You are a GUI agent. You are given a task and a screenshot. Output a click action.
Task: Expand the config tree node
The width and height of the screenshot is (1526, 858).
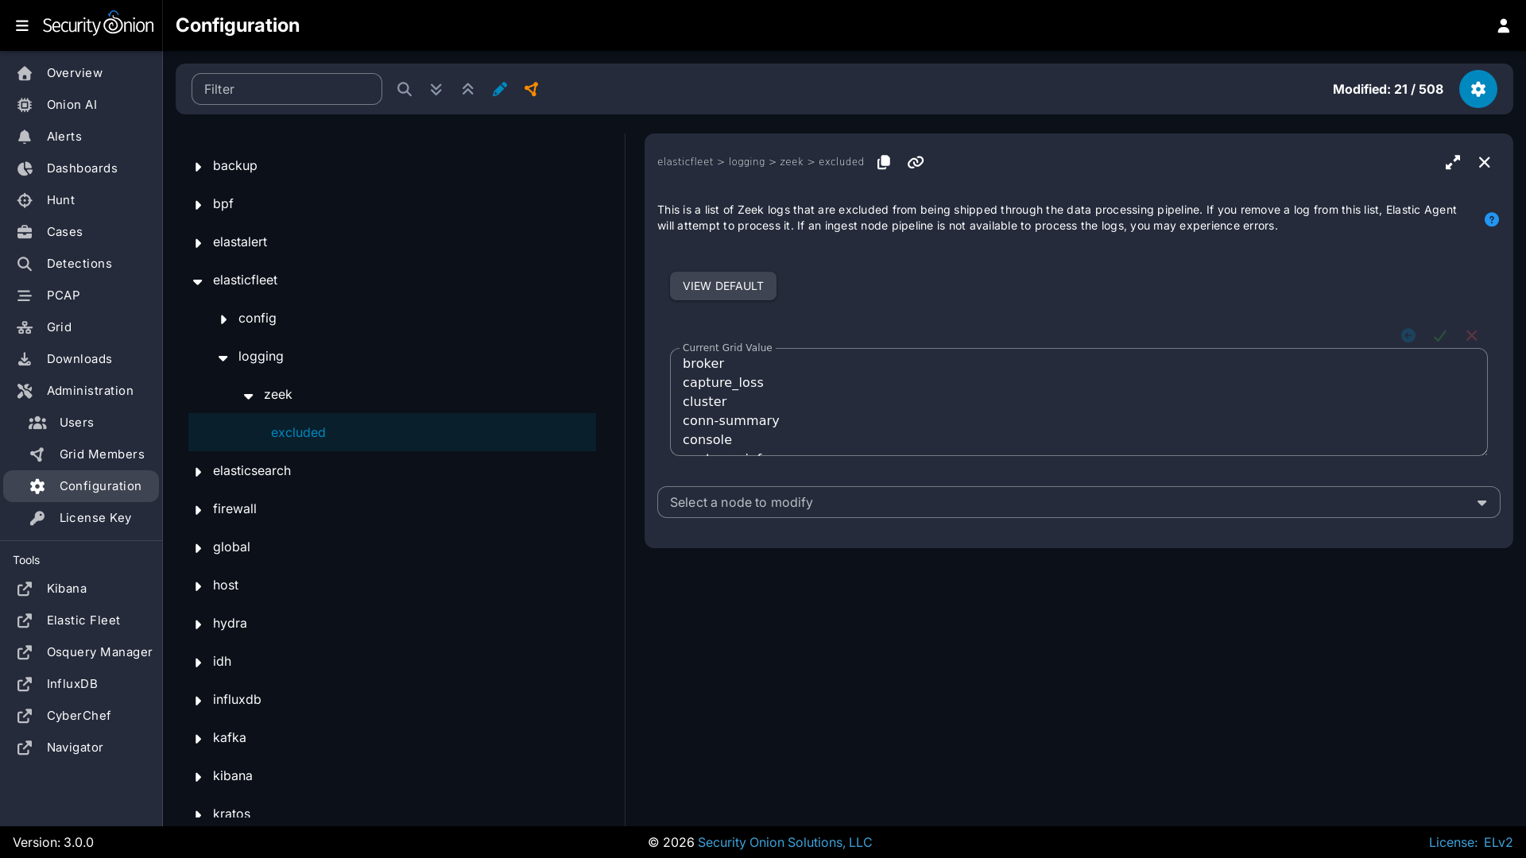click(223, 319)
